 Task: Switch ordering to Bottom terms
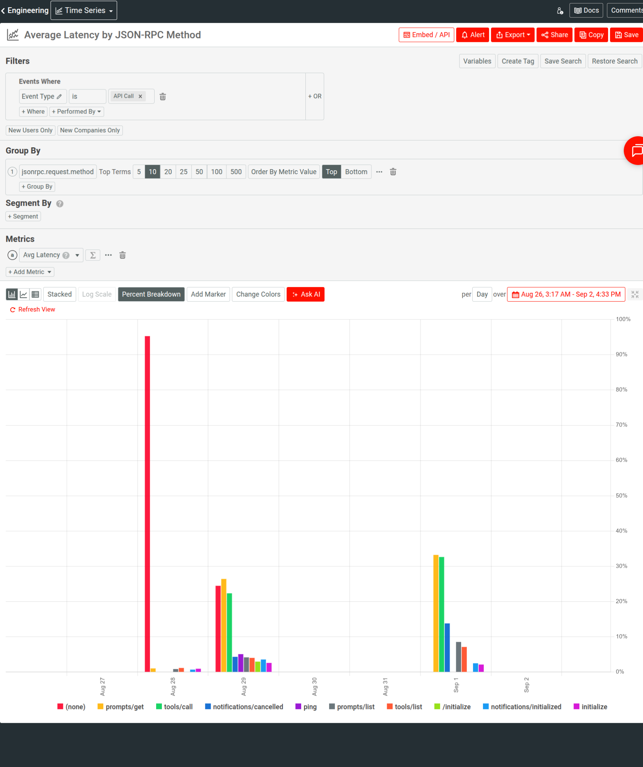[x=356, y=172]
